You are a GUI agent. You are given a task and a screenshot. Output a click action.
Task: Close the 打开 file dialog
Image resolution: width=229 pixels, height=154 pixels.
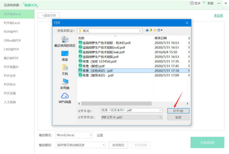coord(187,23)
